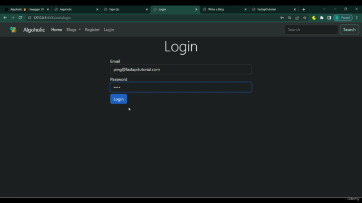Open the Chrome three-dot menu
This screenshot has height=203, width=362.
pyautogui.click(x=357, y=17)
